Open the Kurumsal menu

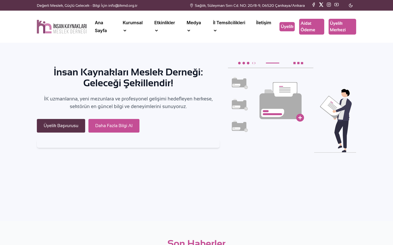tap(133, 23)
